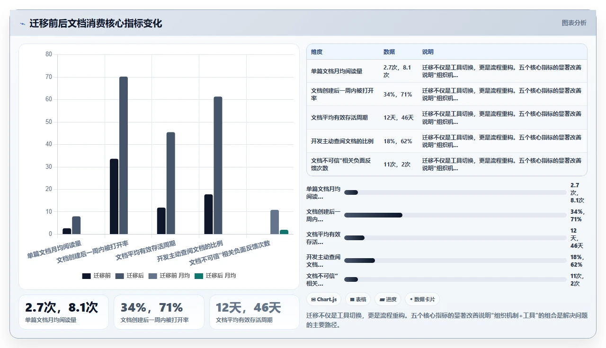Select the 单篇文档月均阅读量 table row
The image size is (606, 348).
tap(447, 71)
